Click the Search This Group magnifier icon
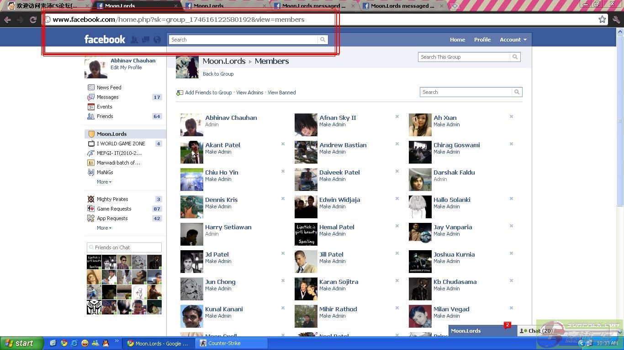Screen dimensions: 624x350 (x=515, y=57)
